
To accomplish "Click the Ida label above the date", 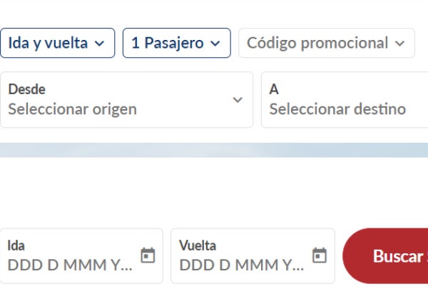I will [16, 245].
